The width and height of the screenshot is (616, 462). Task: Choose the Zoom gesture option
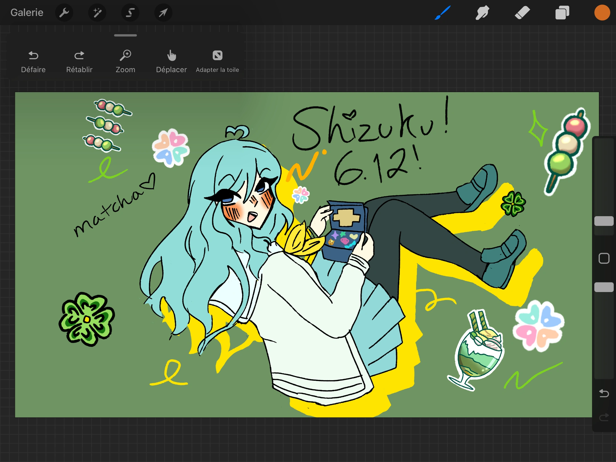pyautogui.click(x=125, y=61)
